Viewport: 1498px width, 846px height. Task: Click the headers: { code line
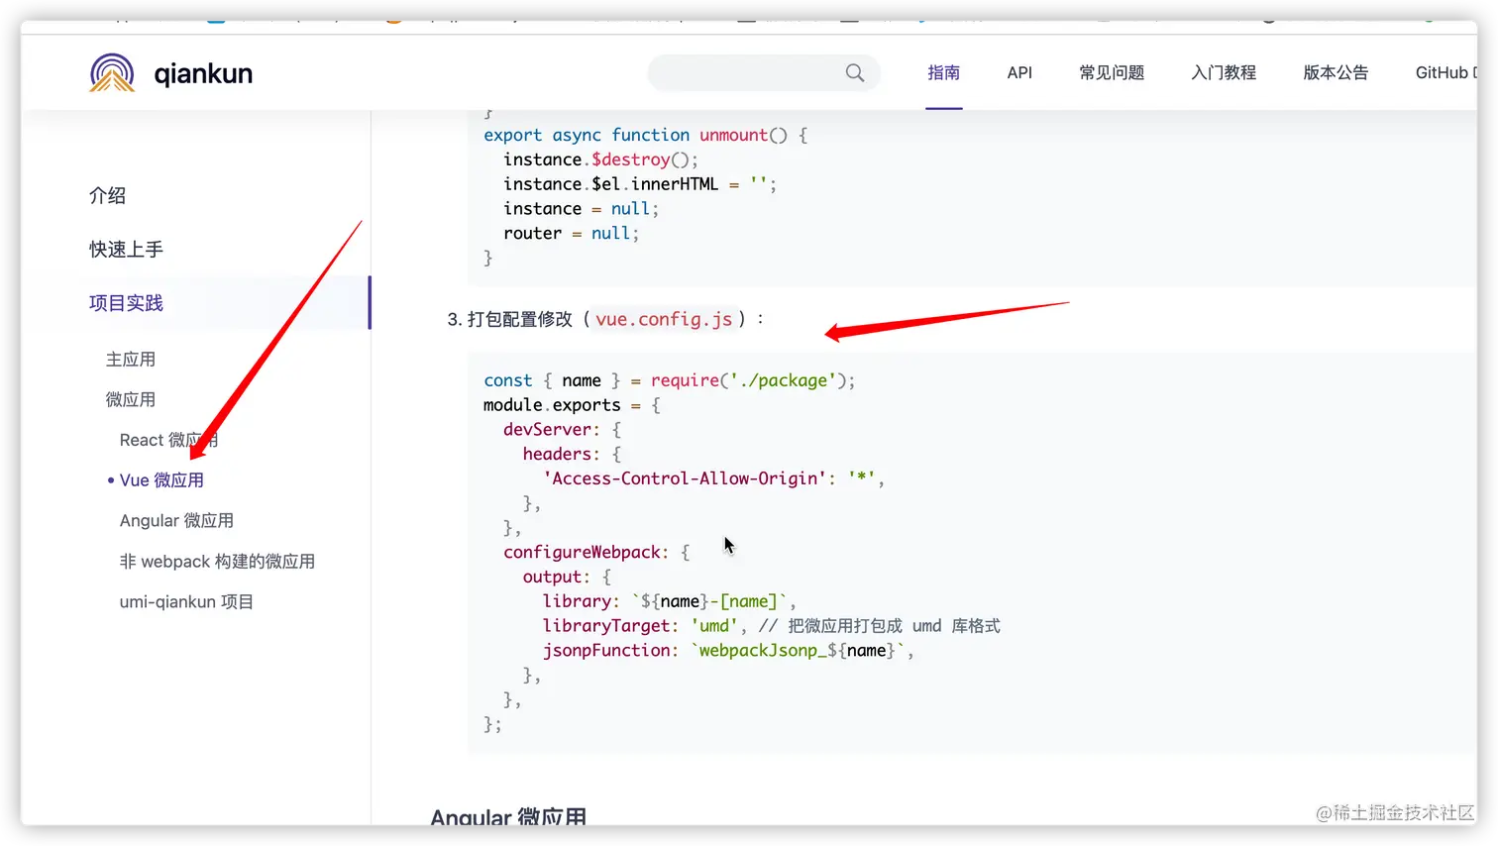point(572,455)
